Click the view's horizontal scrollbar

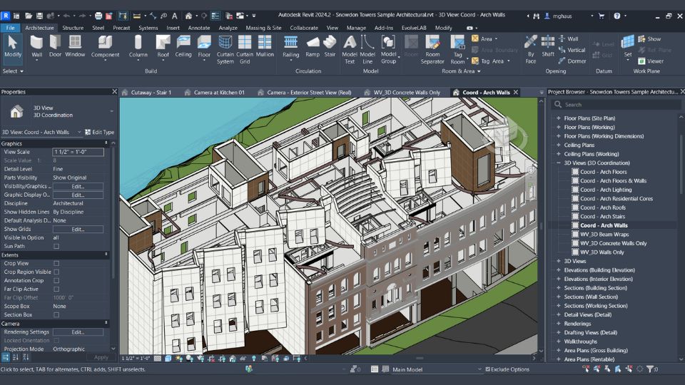pos(420,359)
